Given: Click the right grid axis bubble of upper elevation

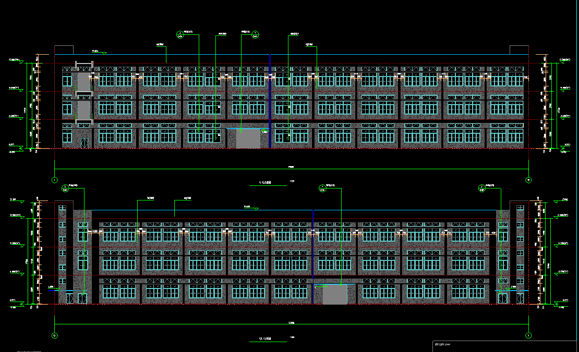Looking at the screenshot, I should click(x=528, y=180).
